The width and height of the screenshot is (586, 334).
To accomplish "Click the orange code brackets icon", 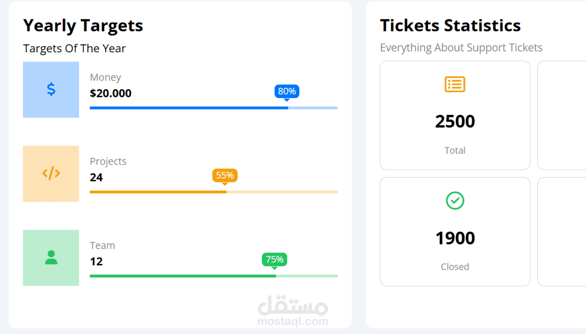I will pos(51,173).
